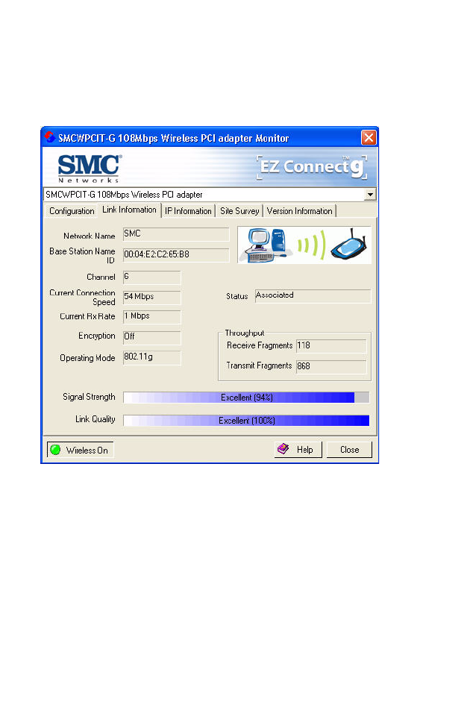Open the IP Information tab
Viewport: 470px width, 725px height.
click(x=188, y=211)
